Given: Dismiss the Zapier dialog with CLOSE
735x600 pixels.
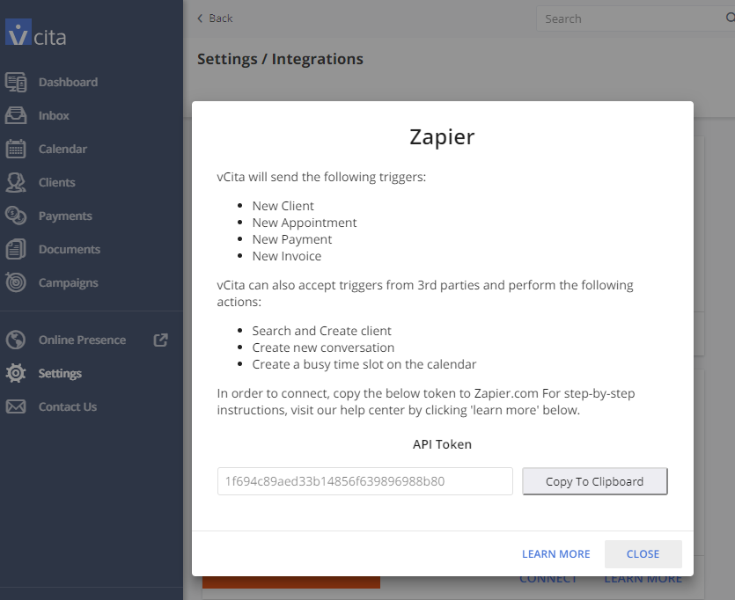Looking at the screenshot, I should [643, 554].
